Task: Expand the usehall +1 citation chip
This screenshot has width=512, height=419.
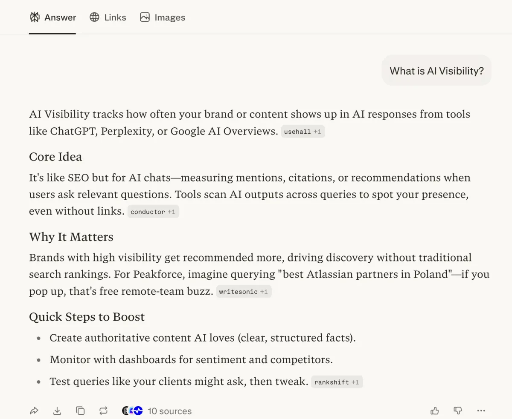Action: (x=303, y=131)
